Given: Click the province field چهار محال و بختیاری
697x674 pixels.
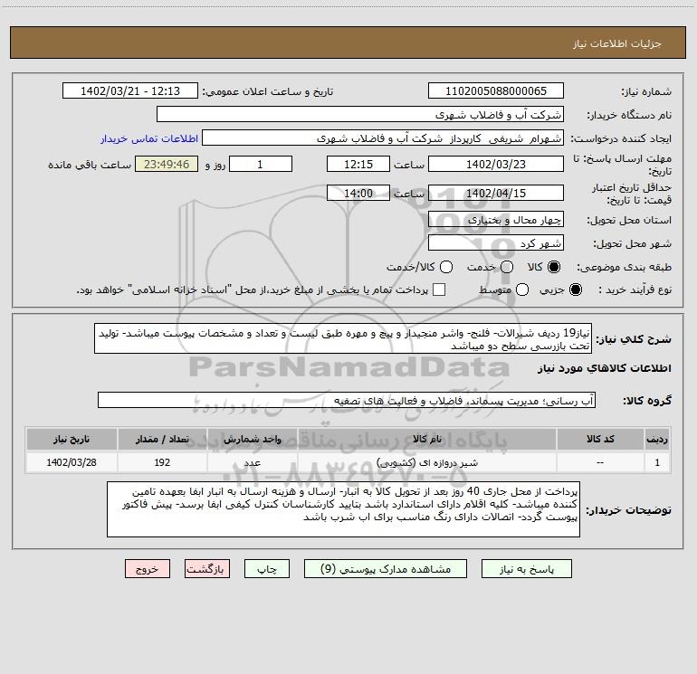Looking at the screenshot, I should [496, 220].
